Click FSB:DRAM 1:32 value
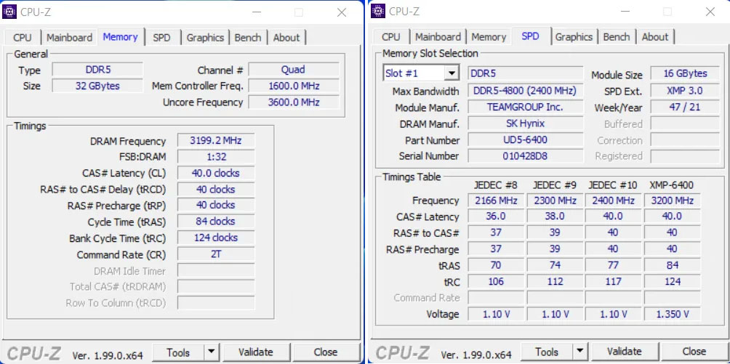730x364 pixels. [x=216, y=157]
